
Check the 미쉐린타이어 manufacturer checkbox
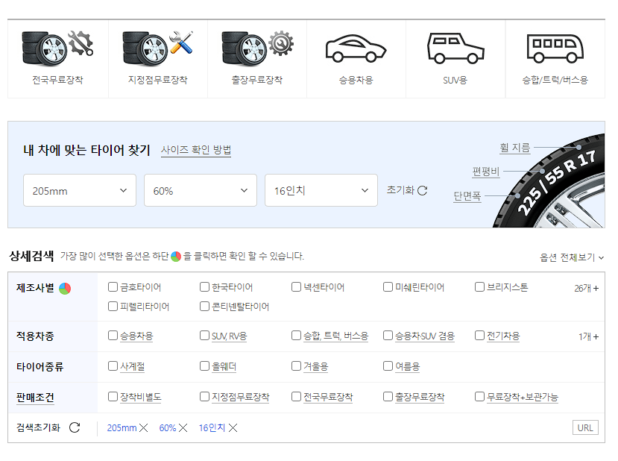pyautogui.click(x=388, y=286)
